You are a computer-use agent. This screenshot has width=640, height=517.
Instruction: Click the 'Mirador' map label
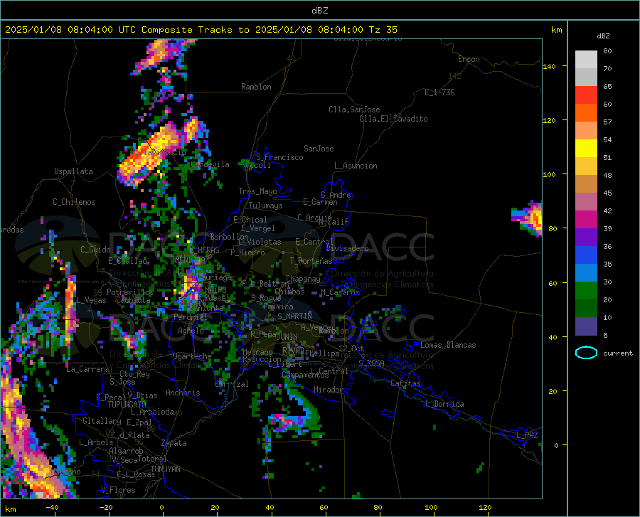click(x=328, y=390)
